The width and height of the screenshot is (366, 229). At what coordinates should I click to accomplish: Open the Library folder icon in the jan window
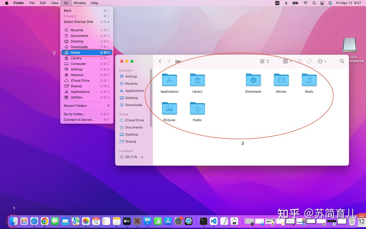coord(197,80)
